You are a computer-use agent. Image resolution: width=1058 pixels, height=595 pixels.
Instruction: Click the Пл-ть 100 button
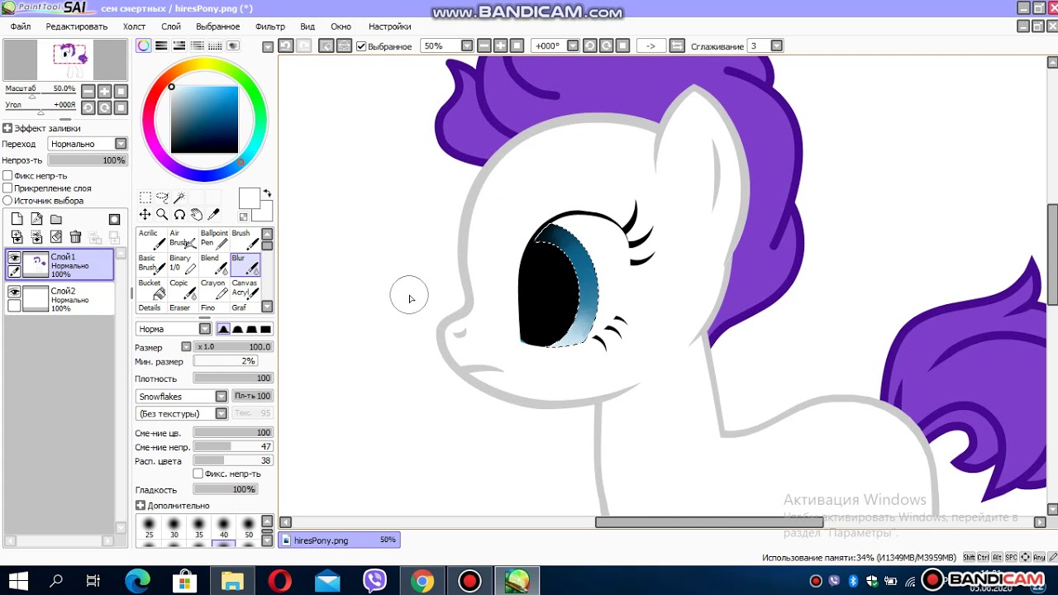pos(252,396)
